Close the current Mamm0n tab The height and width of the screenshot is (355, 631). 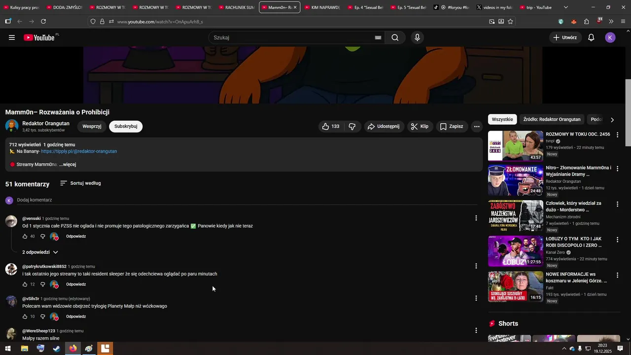click(x=295, y=7)
